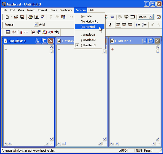This screenshot has width=163, height=154.
Task: Toggle the bulleted list button
Action: pyautogui.click(x=138, y=25)
